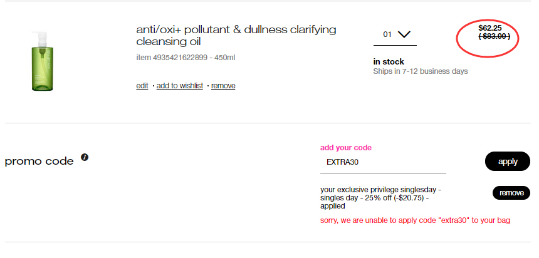
Task: Click the green cleansing oil bottle thumbnail
Action: pyautogui.click(x=43, y=61)
